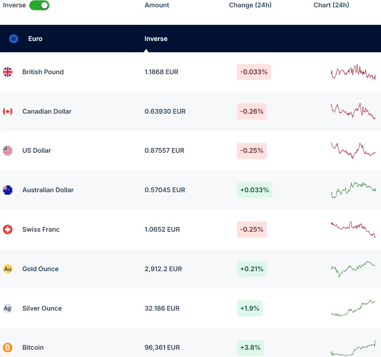Viewport: 381px width, 357px height.
Task: Click the Change (24h) column header
Action: pos(250,5)
